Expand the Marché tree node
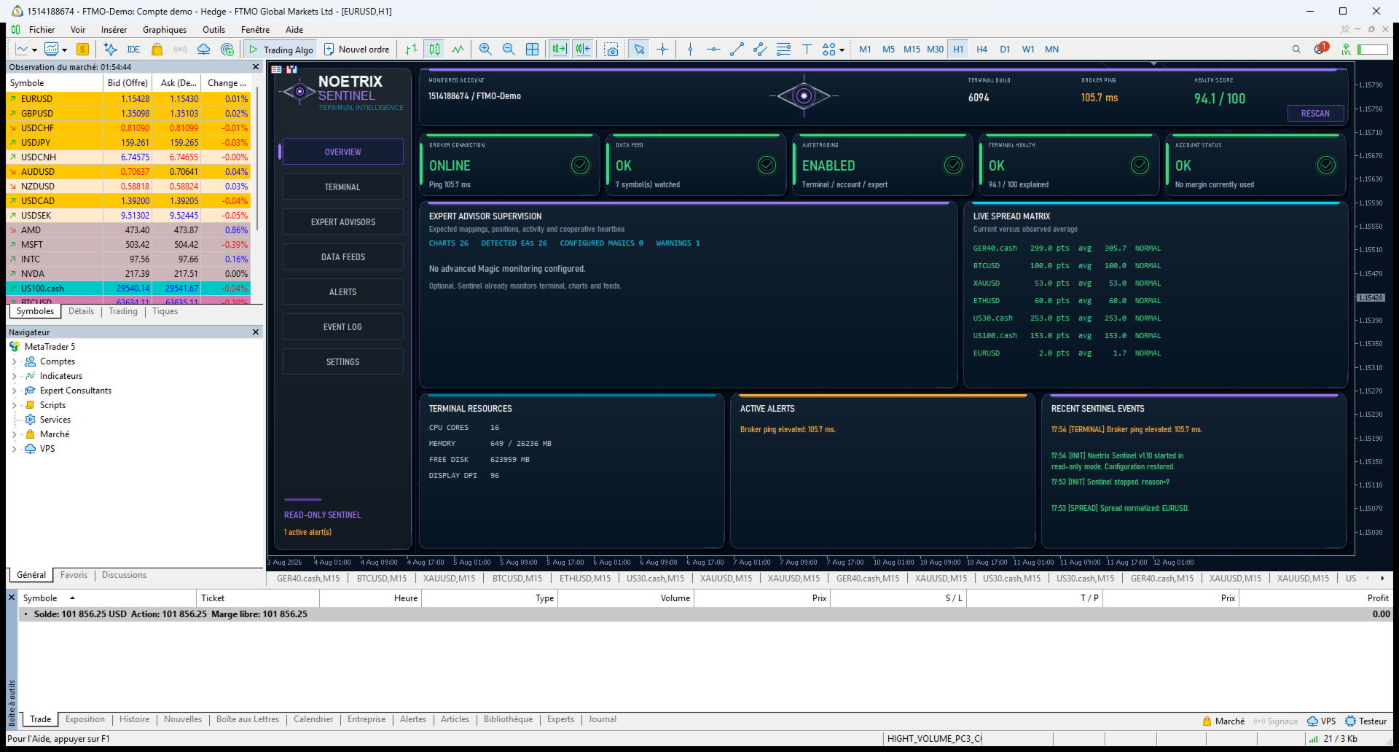The width and height of the screenshot is (1399, 752). point(14,434)
